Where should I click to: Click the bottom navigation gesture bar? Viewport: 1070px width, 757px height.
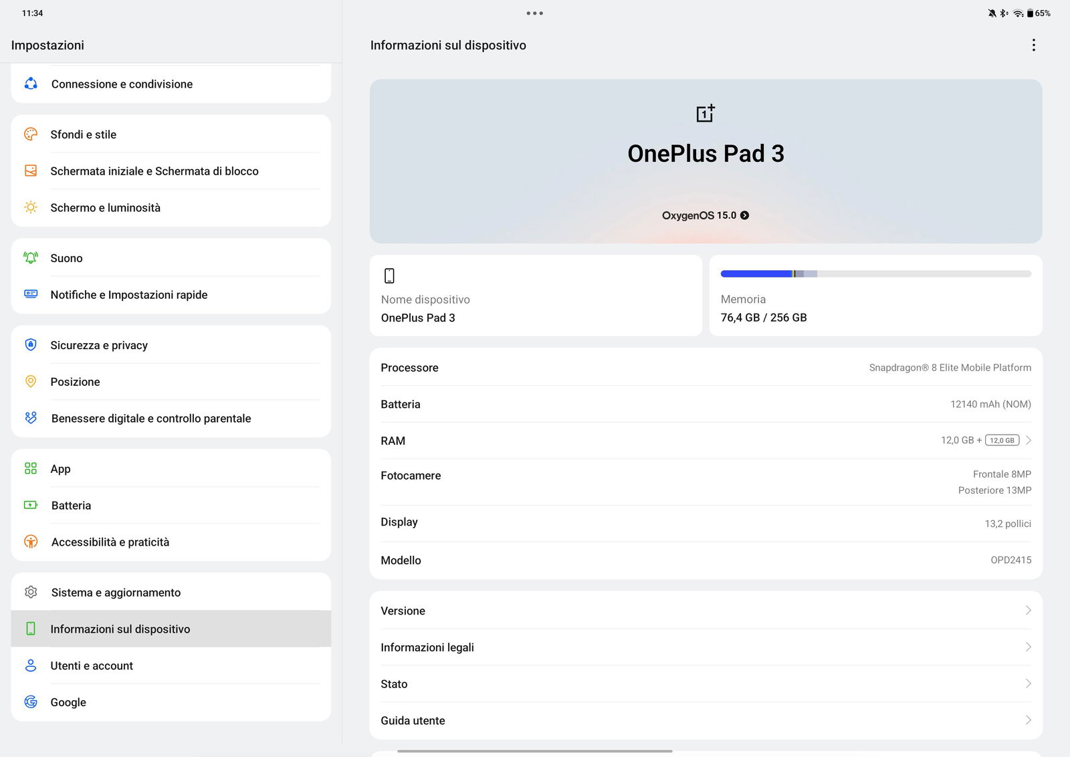[534, 751]
